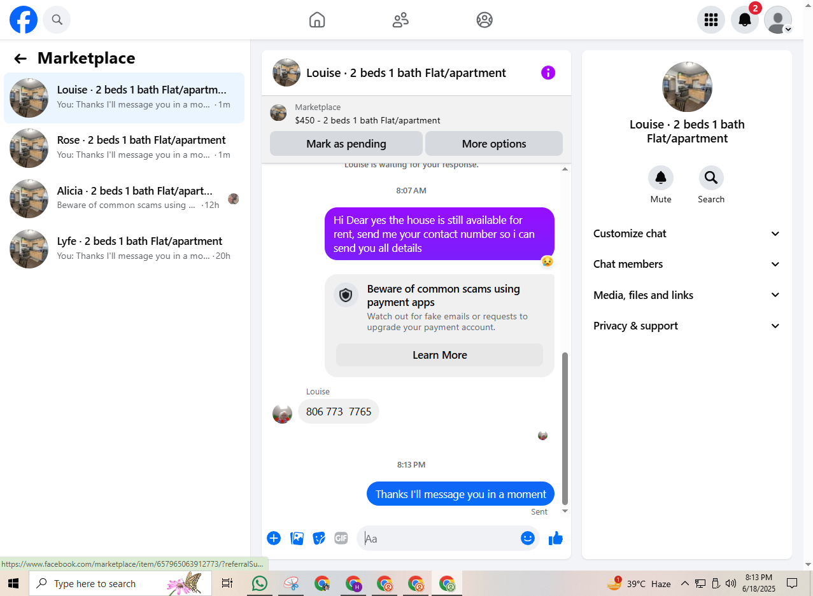The image size is (813, 596).
Task: Click the sad reaction emoji on message
Action: (x=548, y=261)
